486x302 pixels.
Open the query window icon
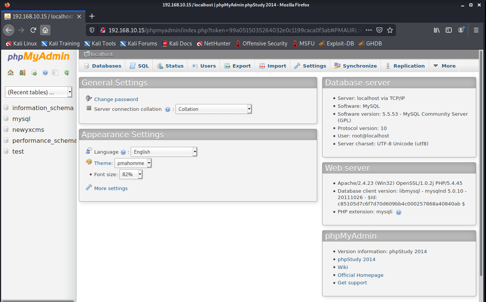pos(34,73)
